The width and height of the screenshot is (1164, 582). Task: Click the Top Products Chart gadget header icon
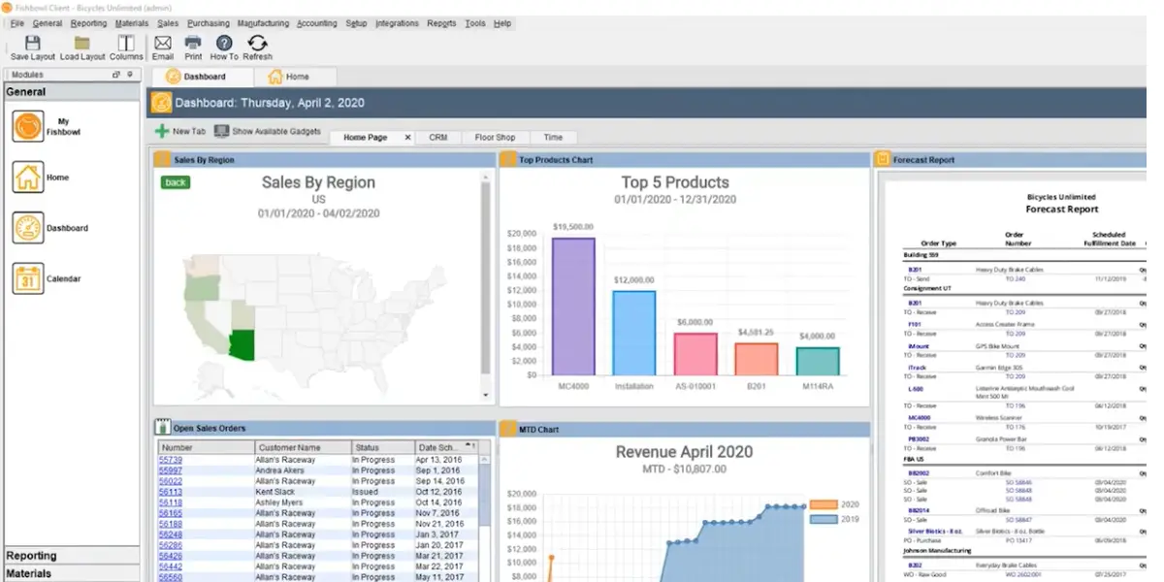click(x=508, y=159)
